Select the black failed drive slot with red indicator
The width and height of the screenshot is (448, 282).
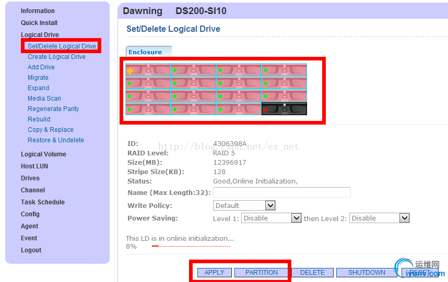click(284, 109)
